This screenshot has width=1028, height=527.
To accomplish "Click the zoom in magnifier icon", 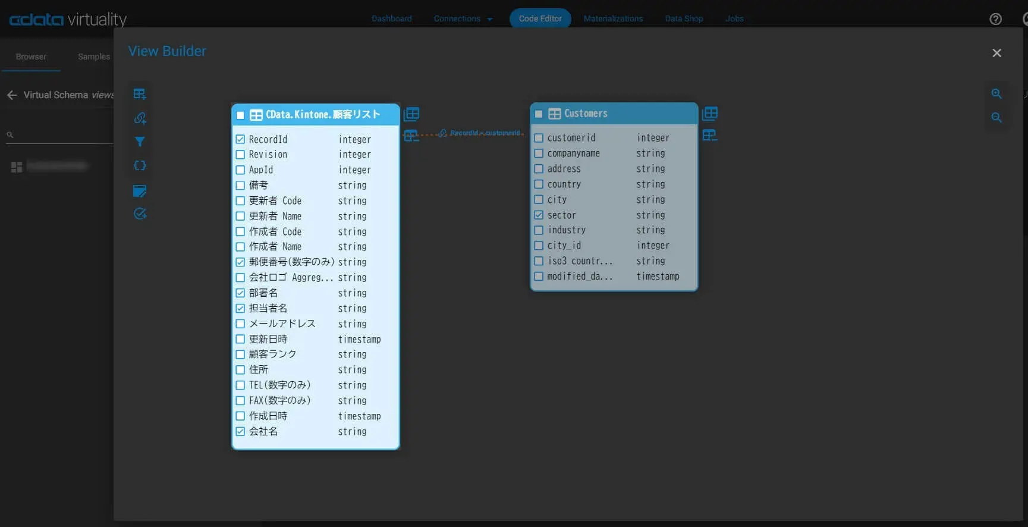I will (x=996, y=94).
